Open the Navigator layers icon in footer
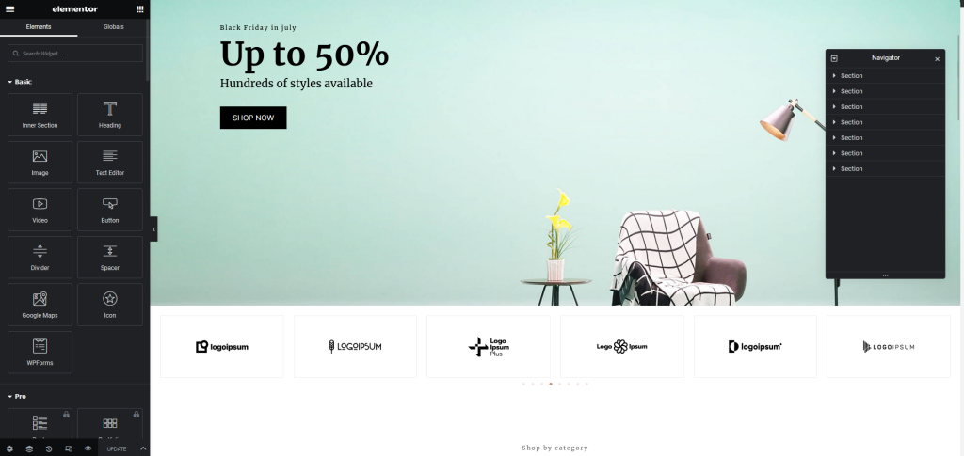 29,448
